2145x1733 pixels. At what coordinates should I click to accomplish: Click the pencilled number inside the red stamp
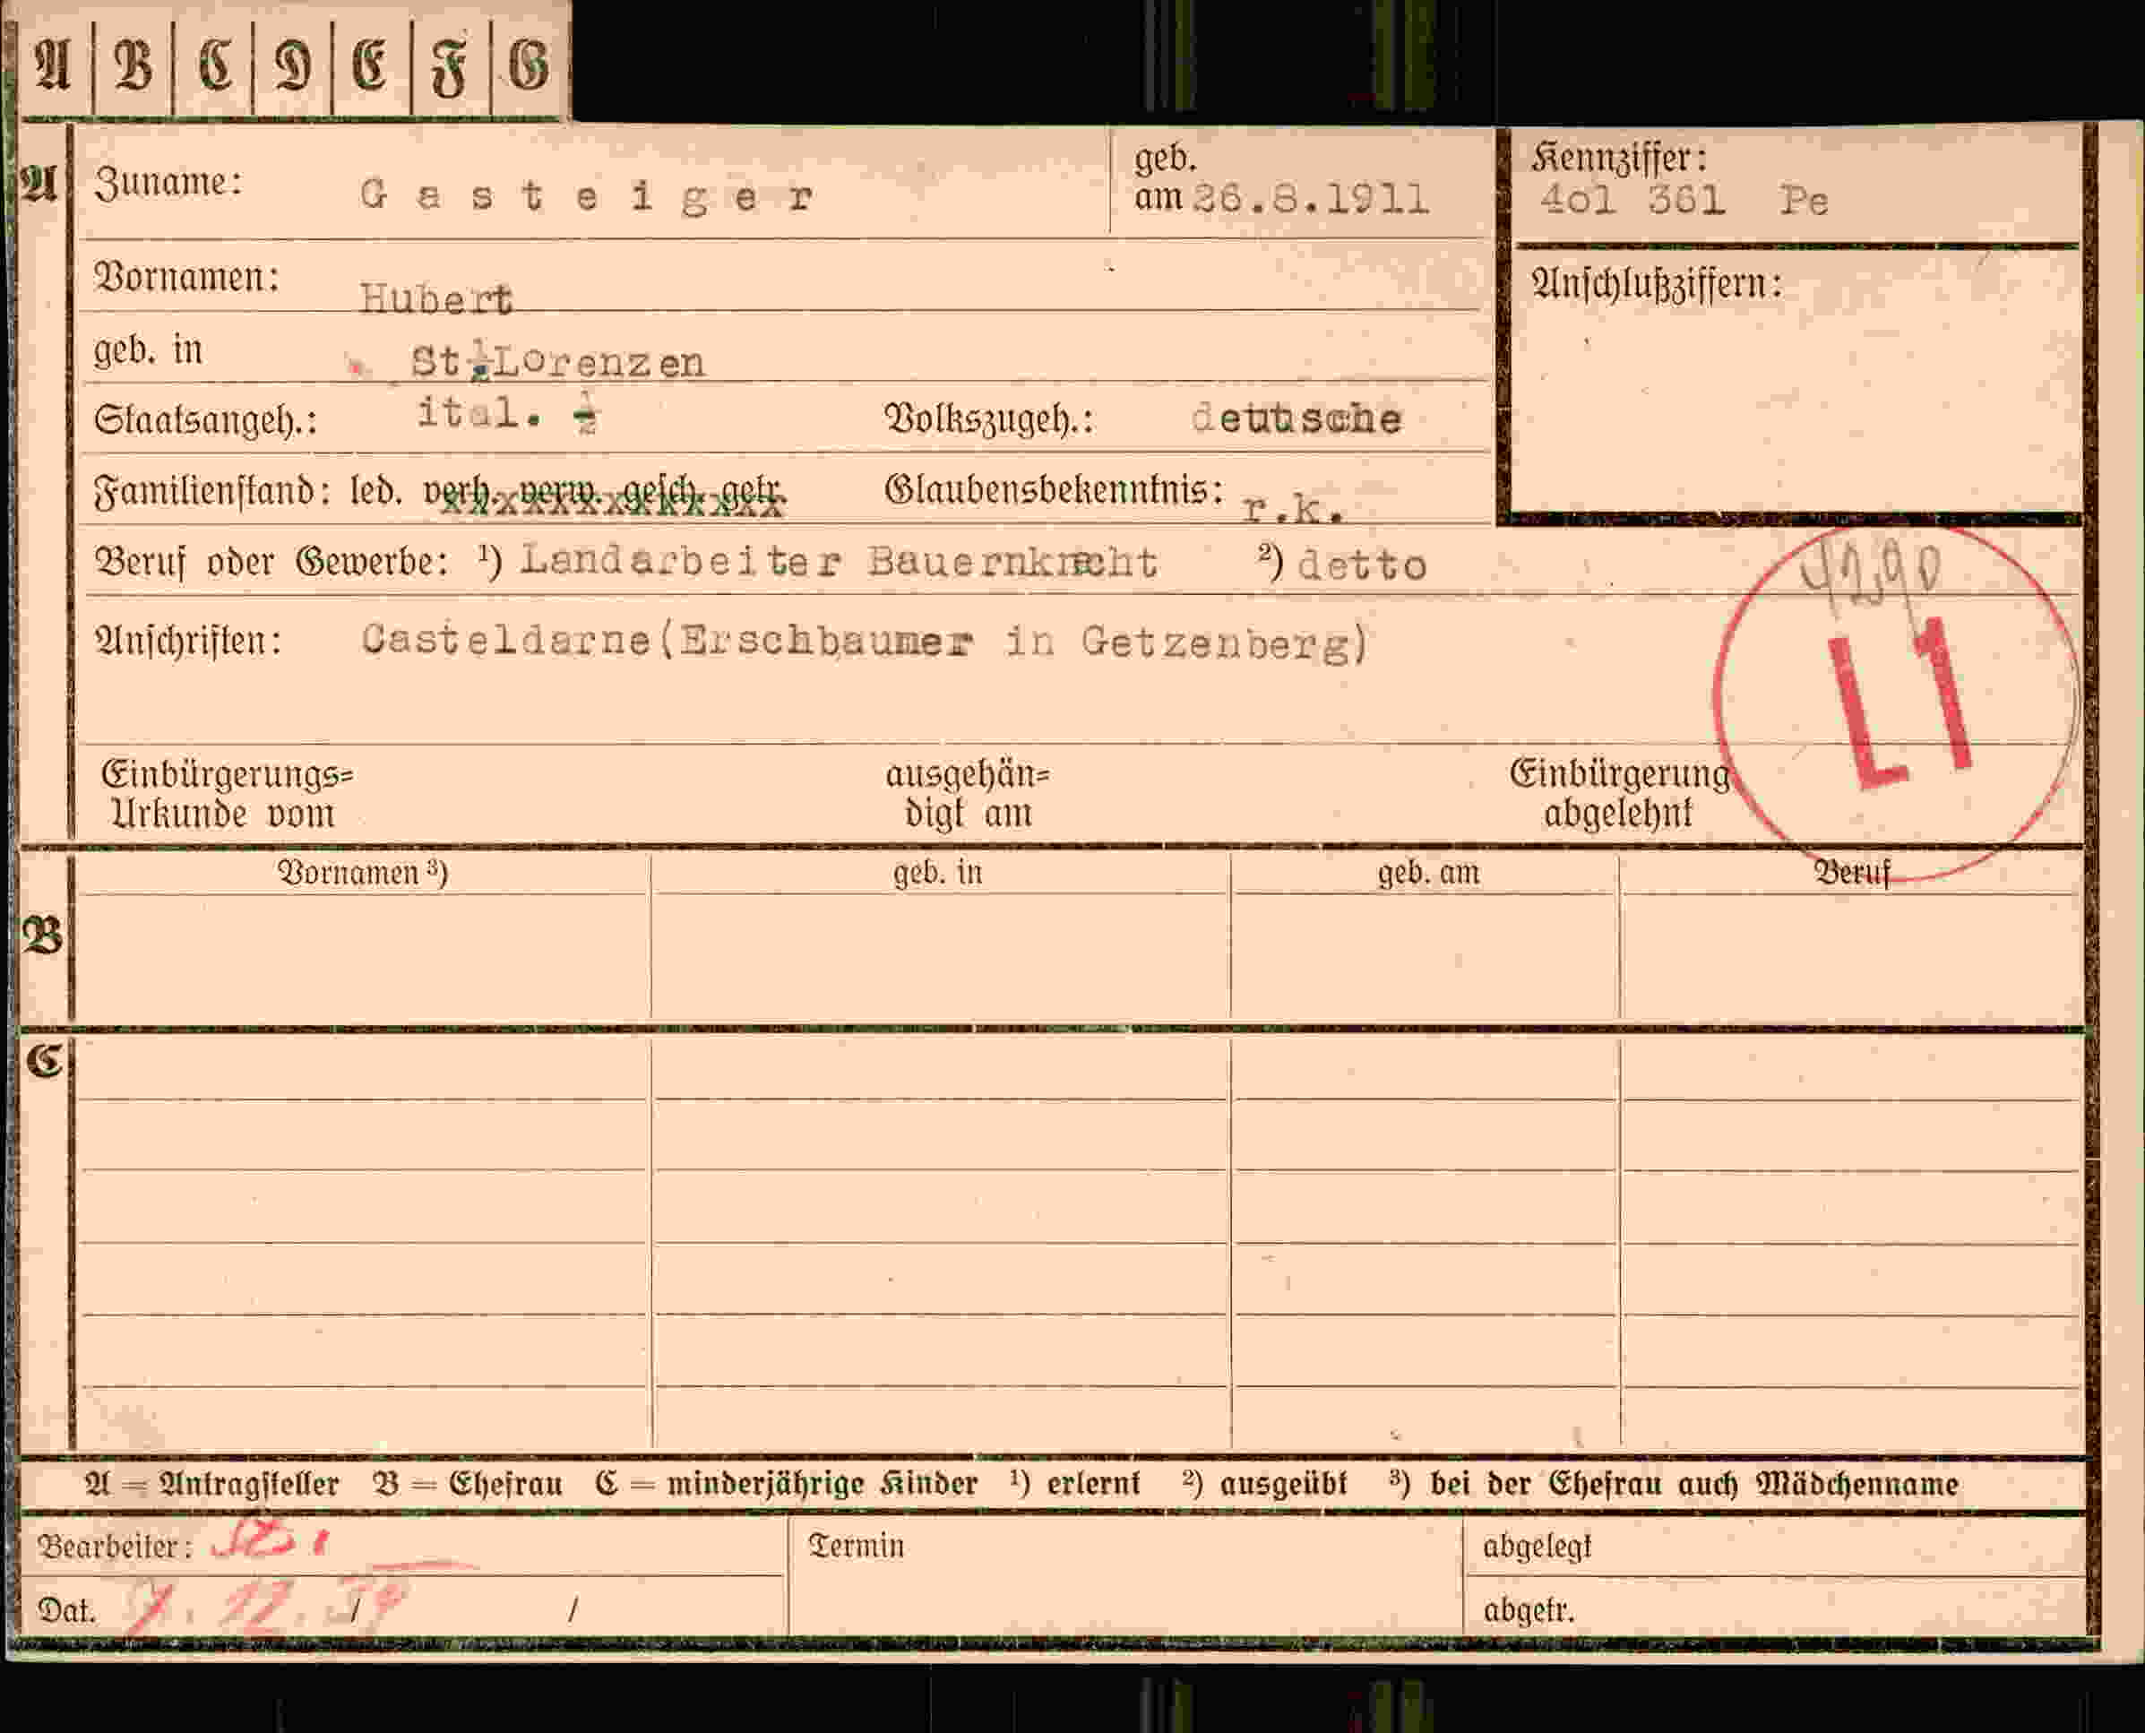1872,575
